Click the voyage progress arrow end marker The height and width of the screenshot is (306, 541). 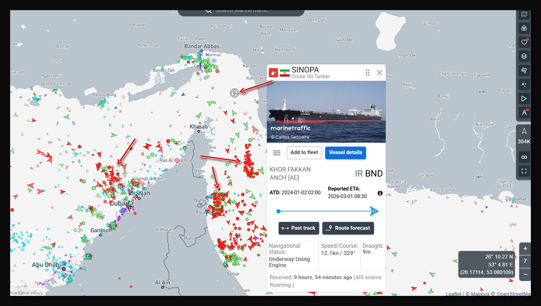coord(374,211)
